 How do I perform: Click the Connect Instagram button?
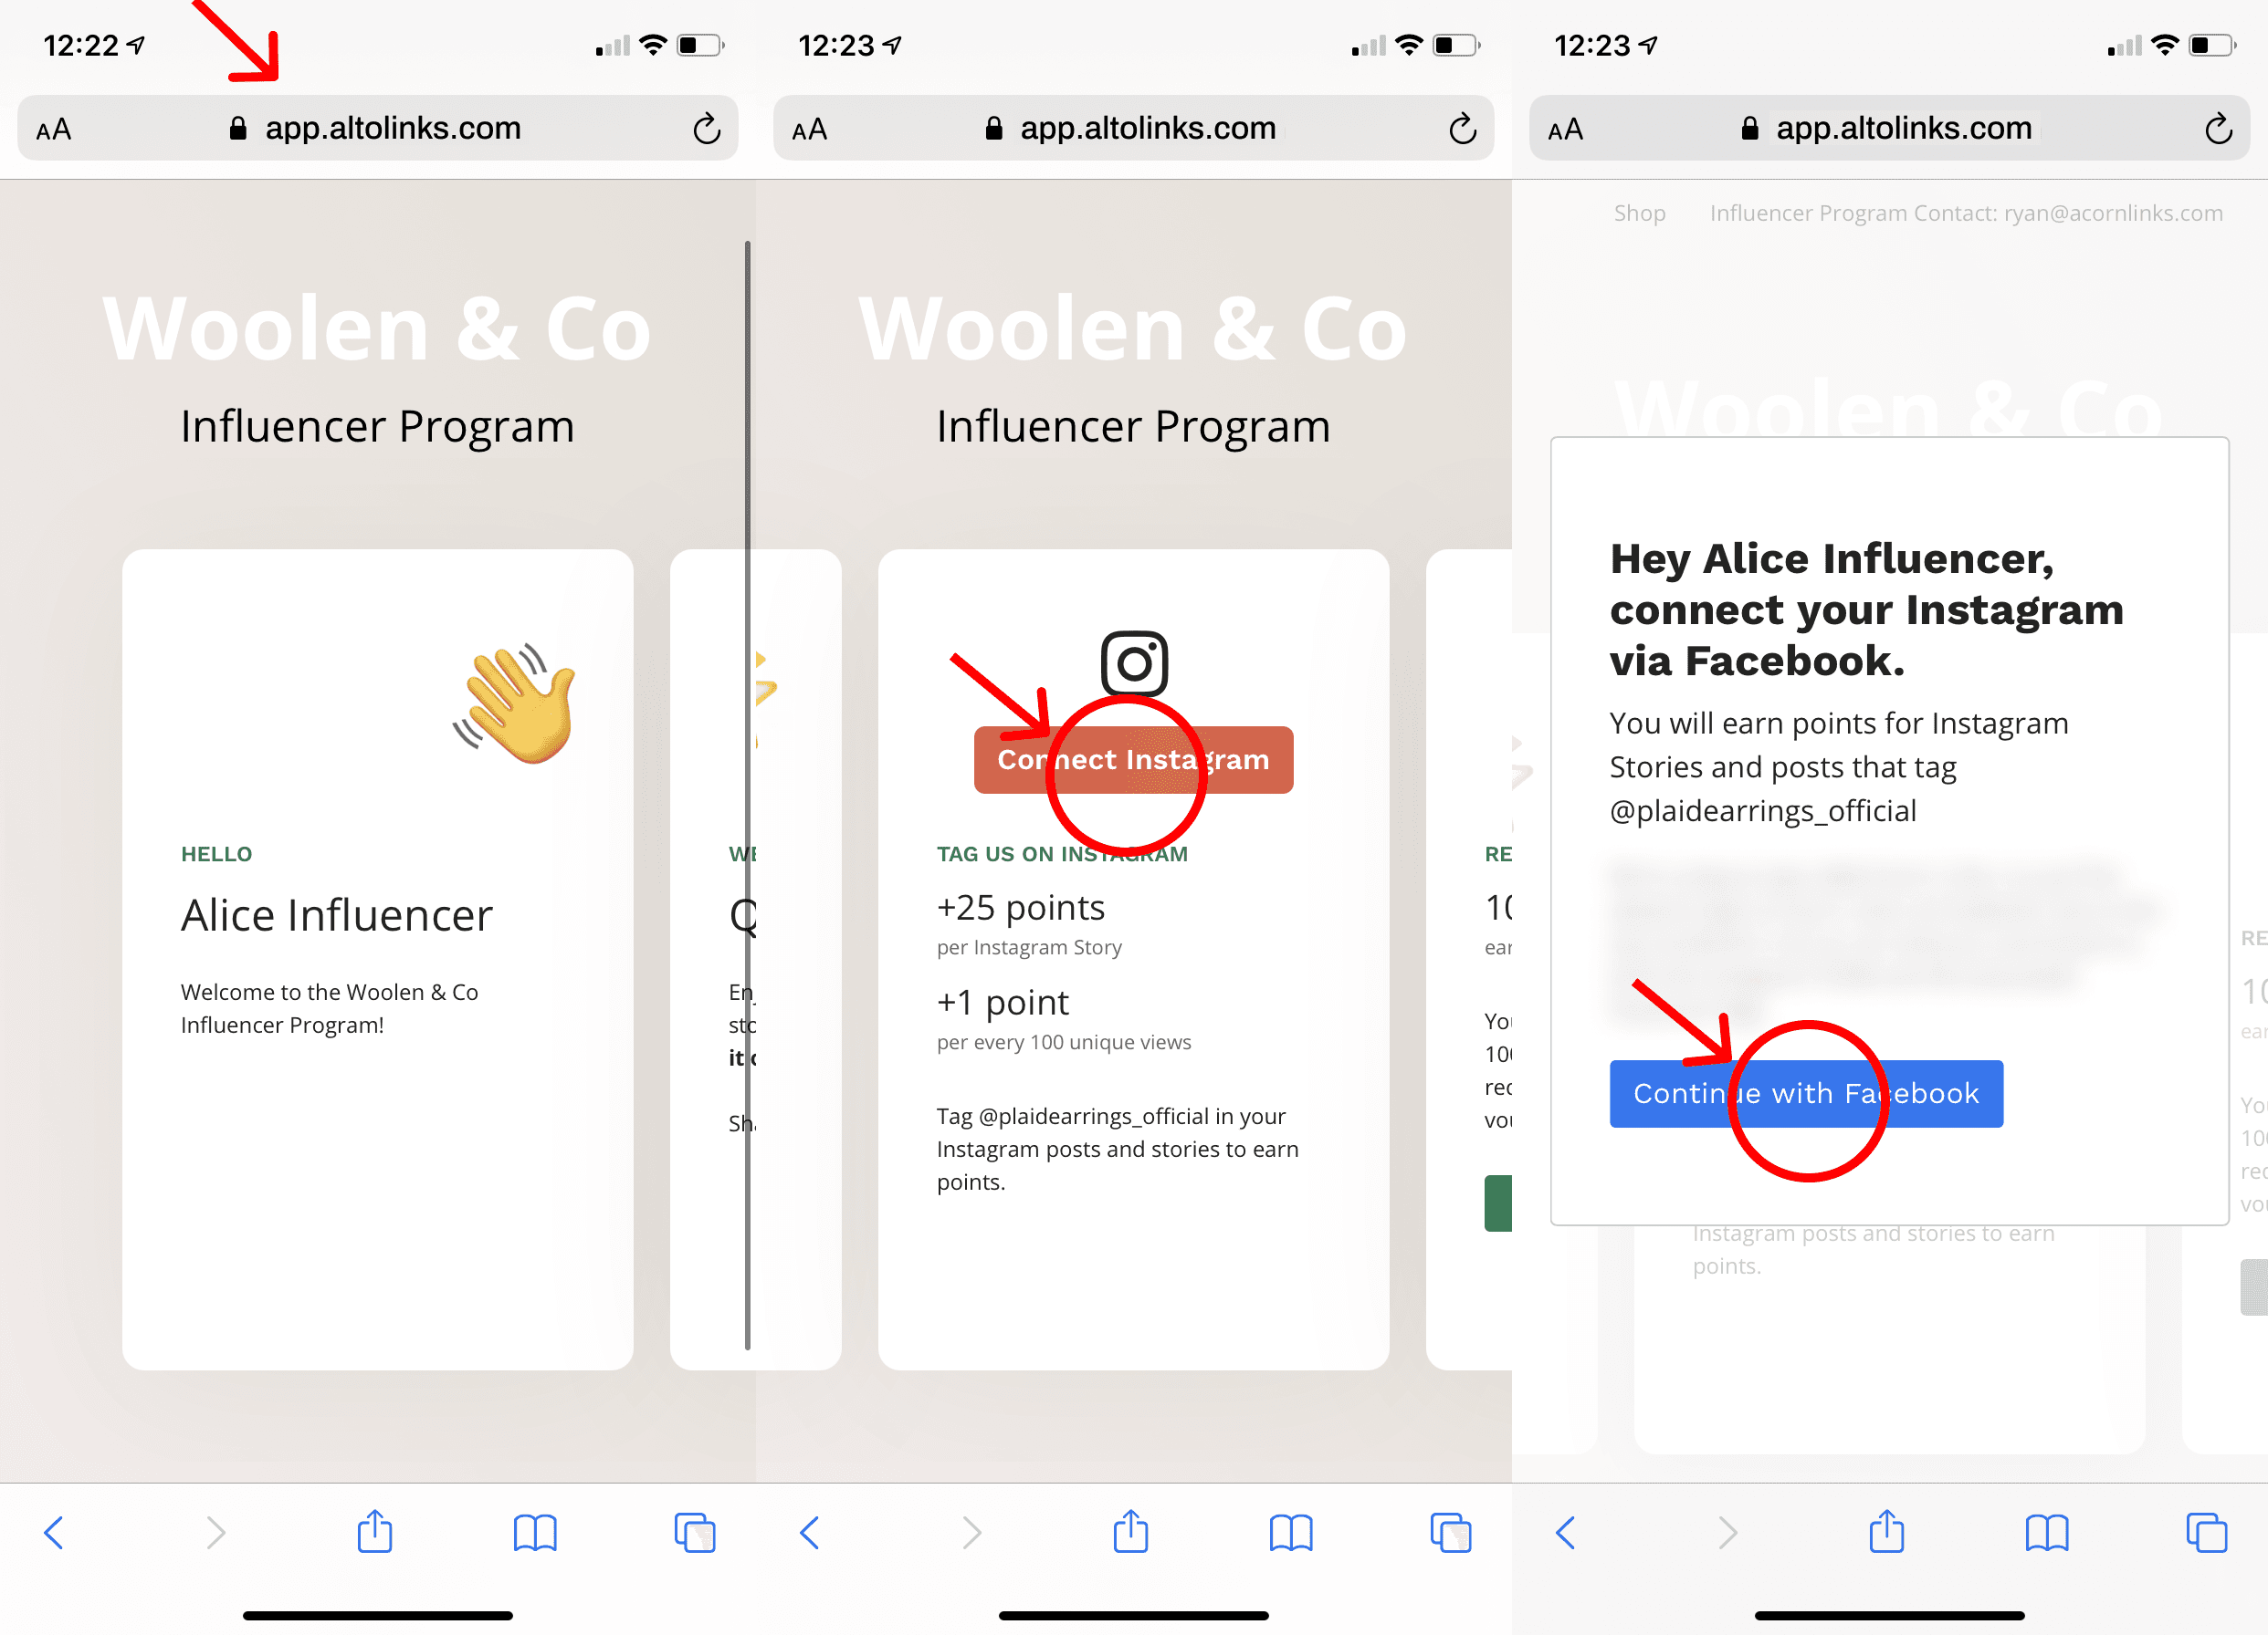(x=1132, y=760)
